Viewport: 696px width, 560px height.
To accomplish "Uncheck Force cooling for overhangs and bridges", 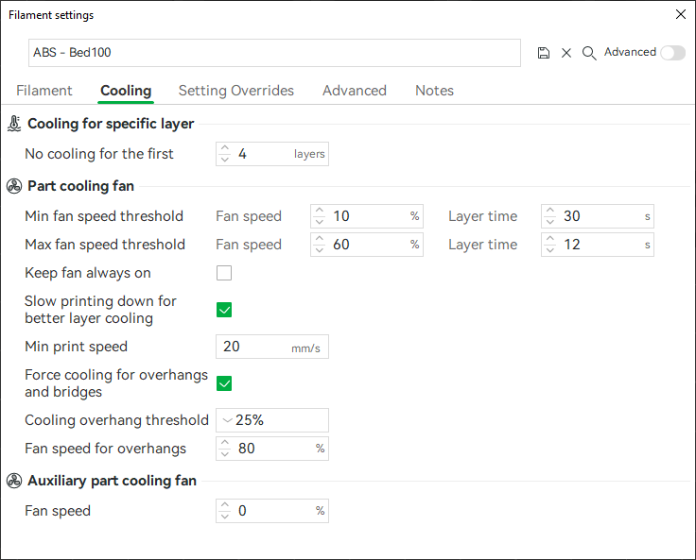I will 224,383.
